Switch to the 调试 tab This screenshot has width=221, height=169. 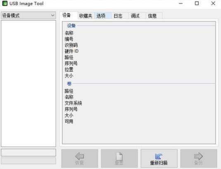137,16
